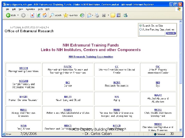185x138 pixels.
Task: Open the Tools menu
Action: 40,9
